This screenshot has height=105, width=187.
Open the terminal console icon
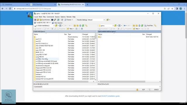pyautogui.click(x=52, y=20)
